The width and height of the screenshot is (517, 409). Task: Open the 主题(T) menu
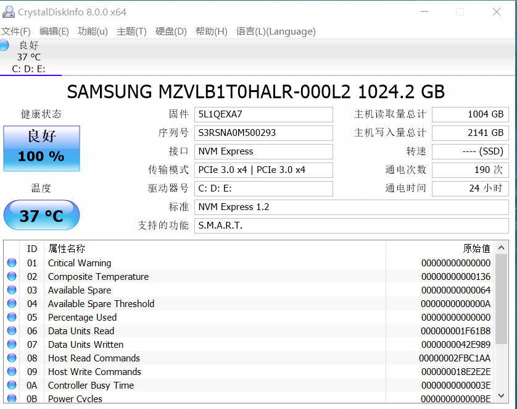point(131,32)
